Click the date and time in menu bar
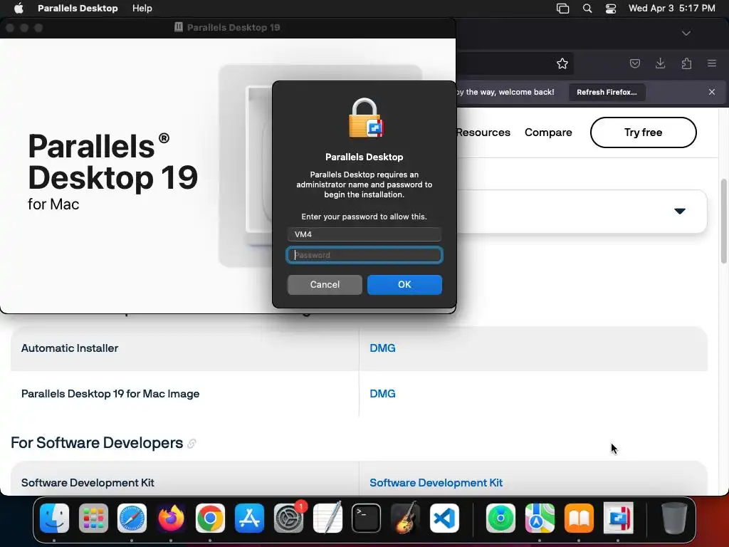The height and width of the screenshot is (547, 729). (671, 8)
